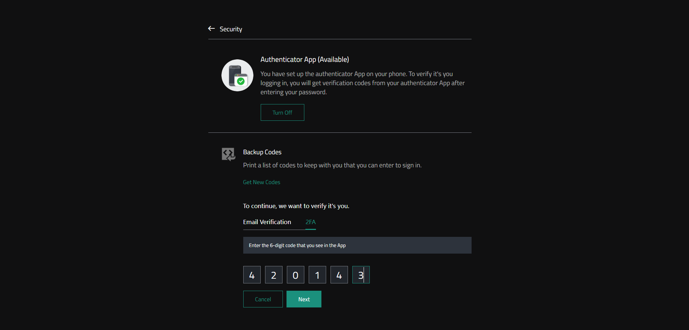This screenshot has width=689, height=330.
Task: Cancel the verification
Action: [x=263, y=299]
